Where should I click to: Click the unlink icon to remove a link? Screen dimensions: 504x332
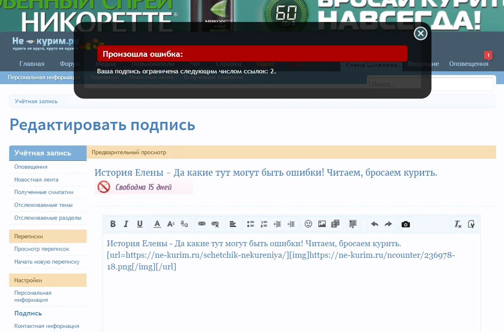[215, 224]
